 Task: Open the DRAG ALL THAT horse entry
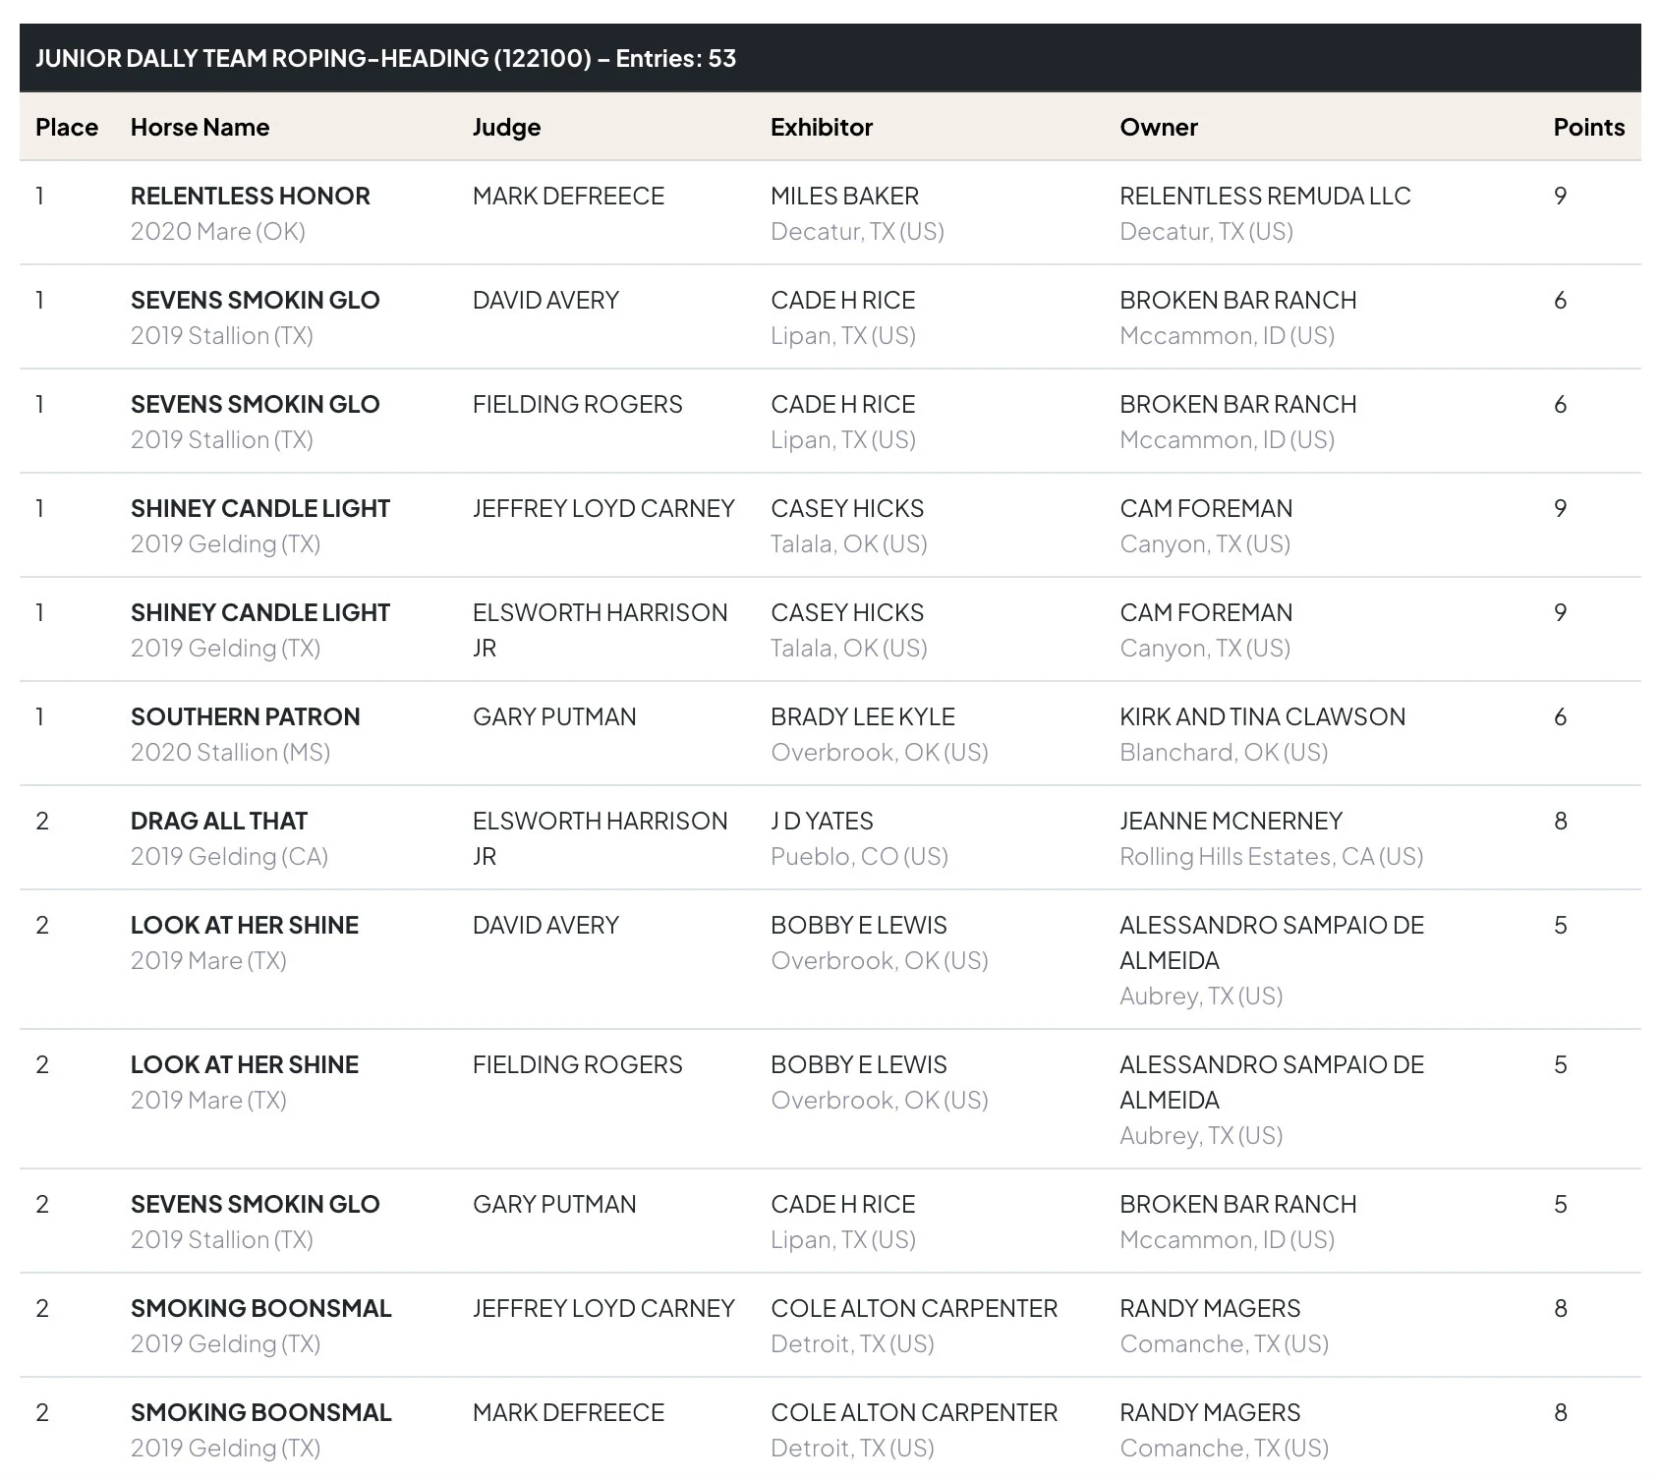218,820
